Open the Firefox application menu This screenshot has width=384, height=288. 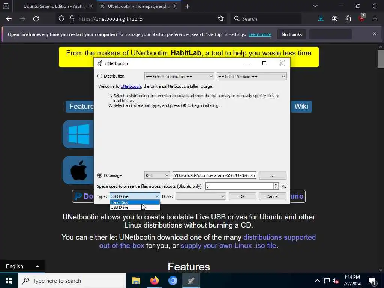coord(375,19)
